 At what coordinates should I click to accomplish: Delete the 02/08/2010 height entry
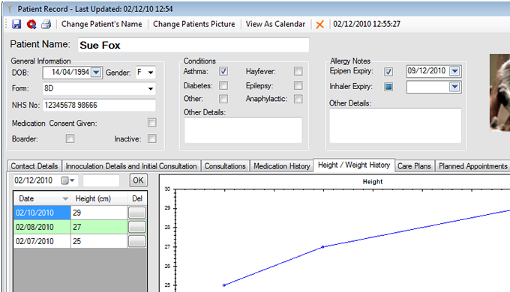point(137,227)
